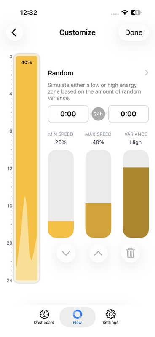The image size is (155, 337).
Task: Edit the start time 0:00 field
Action: (68, 114)
